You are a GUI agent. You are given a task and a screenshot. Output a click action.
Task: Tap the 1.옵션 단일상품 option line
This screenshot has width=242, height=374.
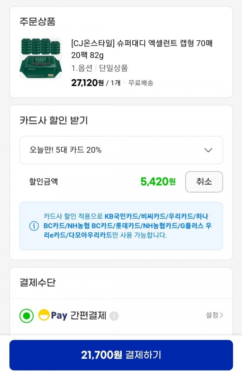coord(100,68)
